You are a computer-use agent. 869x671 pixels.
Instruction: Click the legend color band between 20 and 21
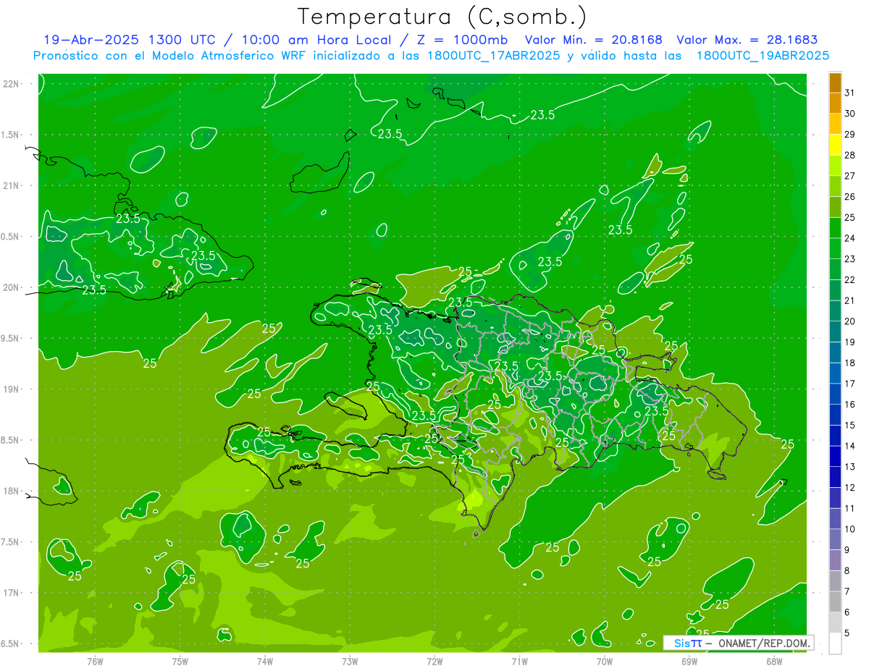835,311
